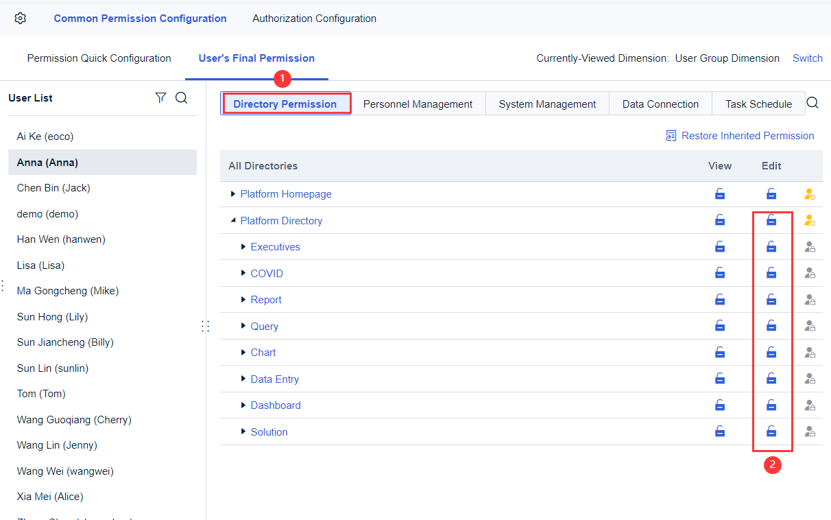Image resolution: width=831 pixels, height=520 pixels.
Task: Toggle View permission lock for Query
Action: click(x=720, y=326)
